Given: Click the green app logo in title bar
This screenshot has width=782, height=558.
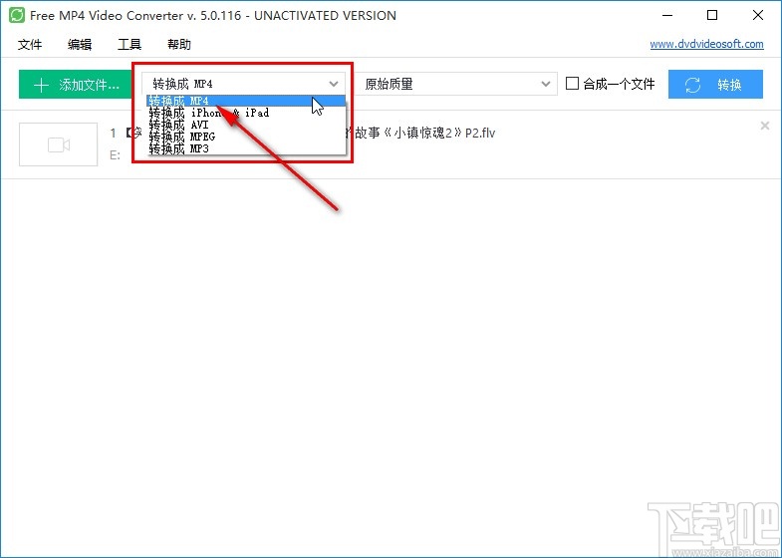Looking at the screenshot, I should (x=17, y=15).
